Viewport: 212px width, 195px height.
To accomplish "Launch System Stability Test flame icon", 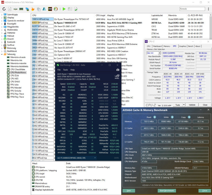I will point(33,9).
